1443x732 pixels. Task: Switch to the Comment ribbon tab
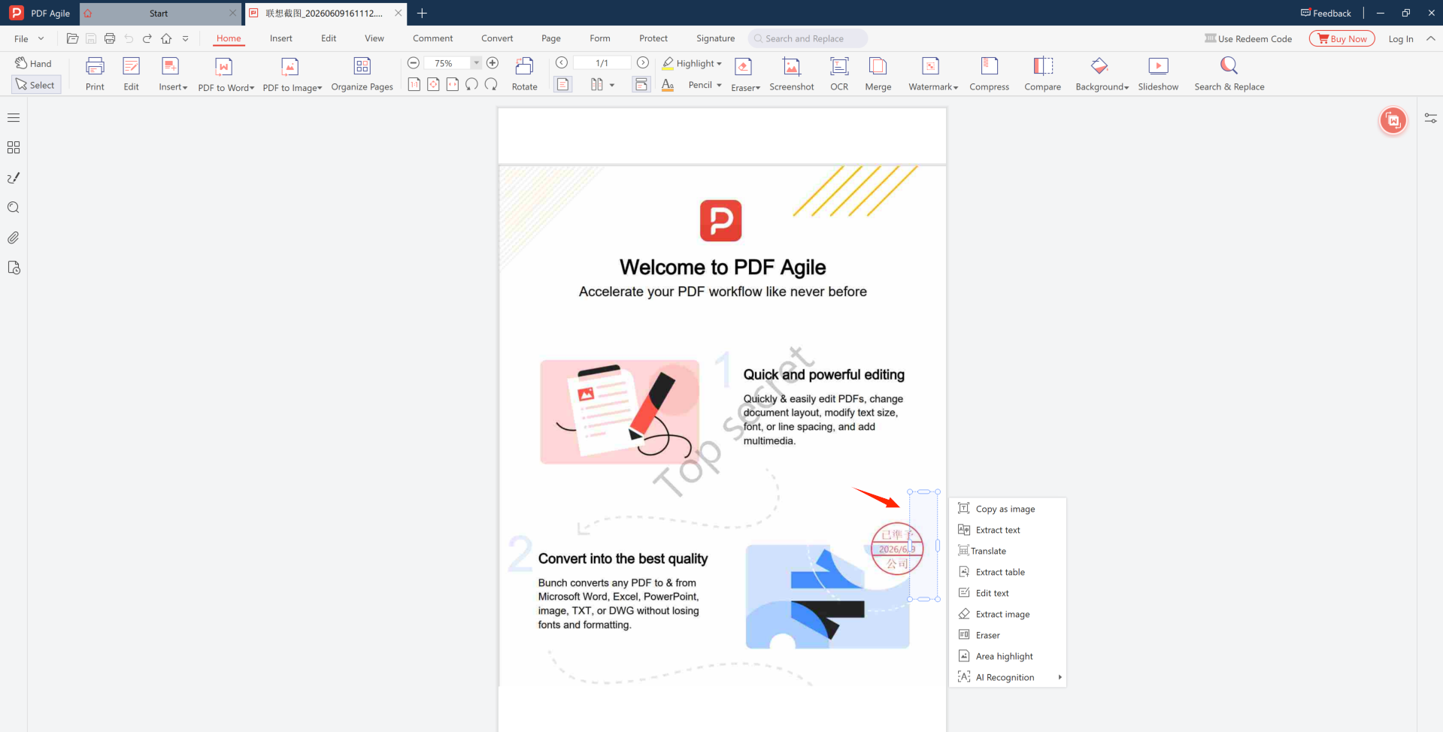pos(432,38)
